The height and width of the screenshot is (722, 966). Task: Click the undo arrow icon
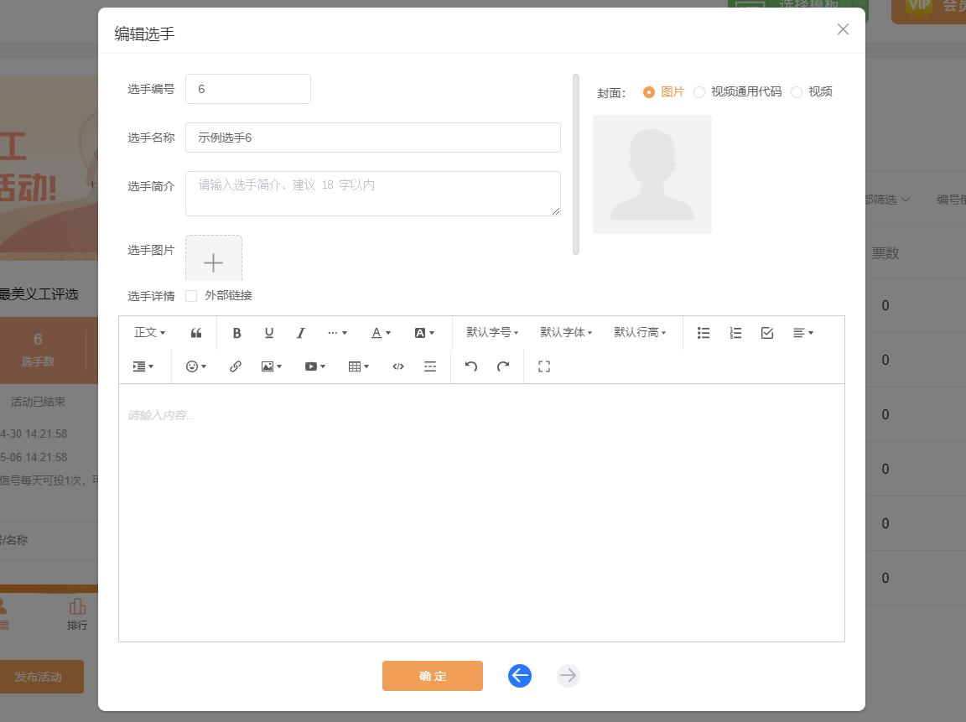click(x=471, y=366)
